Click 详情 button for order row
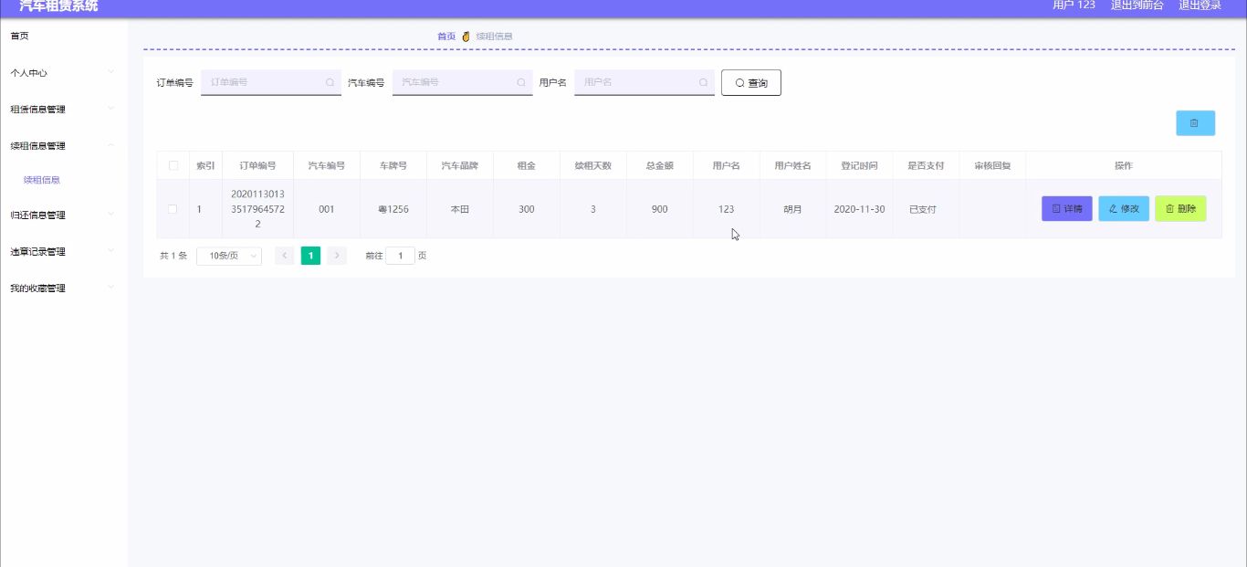The image size is (1247, 567). tap(1067, 209)
